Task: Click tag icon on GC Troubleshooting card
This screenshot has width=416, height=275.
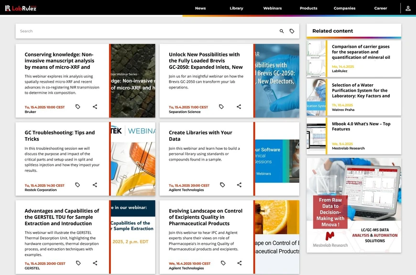Action: 77,185
